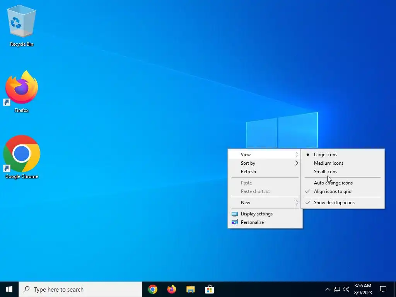Open the notification action center icon
The width and height of the screenshot is (396, 297).
point(383,289)
